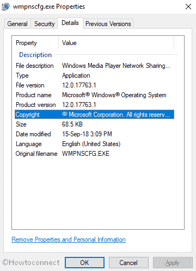
Task: Select the Product version row
Action: 94,105
